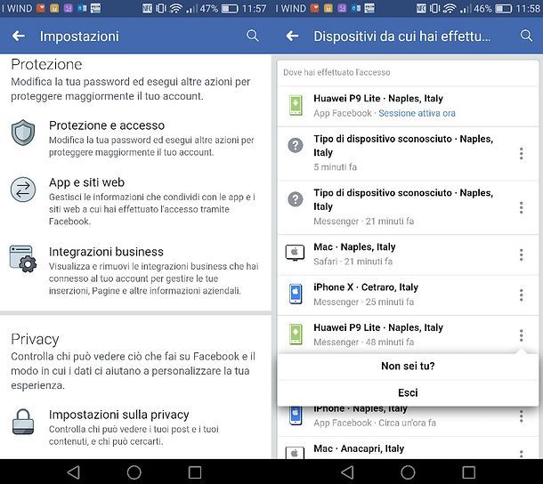Open options menu for unknown Messenger device
Image resolution: width=543 pixels, height=484 pixels.
point(521,207)
